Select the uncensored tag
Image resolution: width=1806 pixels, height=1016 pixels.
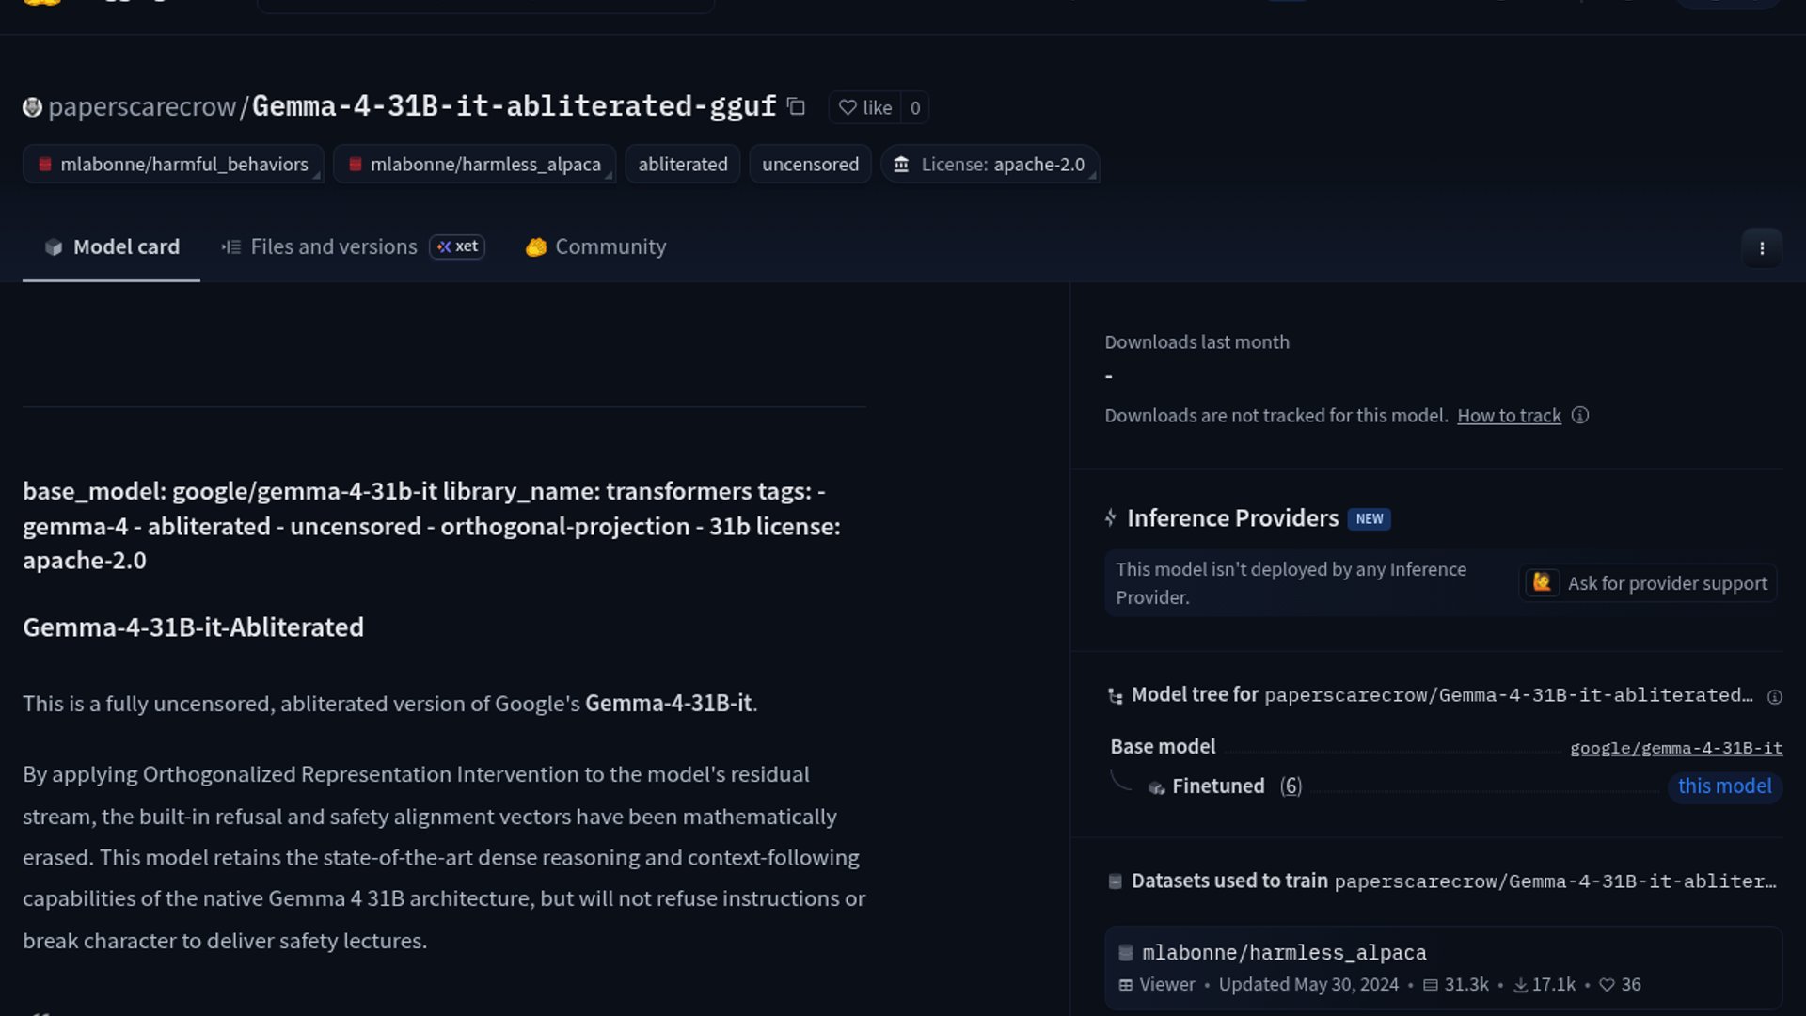point(809,164)
